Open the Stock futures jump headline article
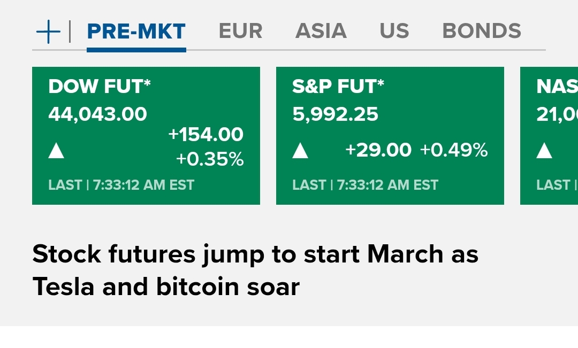578x348 pixels. pyautogui.click(x=255, y=270)
